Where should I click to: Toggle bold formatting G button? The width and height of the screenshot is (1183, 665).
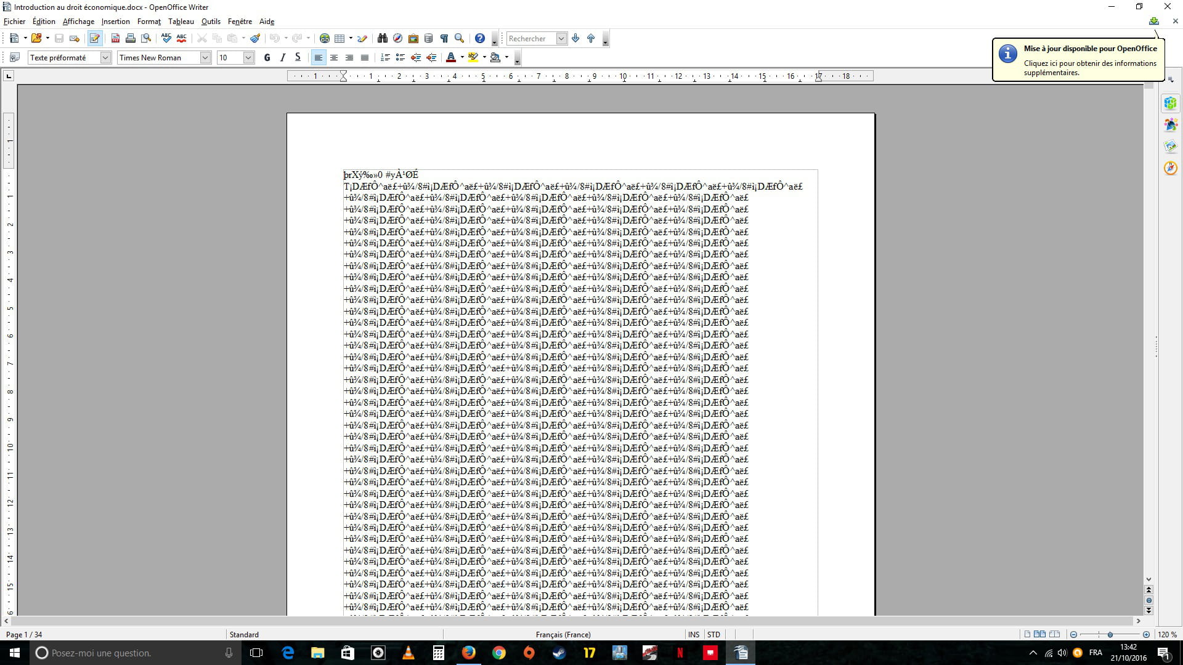(x=267, y=57)
